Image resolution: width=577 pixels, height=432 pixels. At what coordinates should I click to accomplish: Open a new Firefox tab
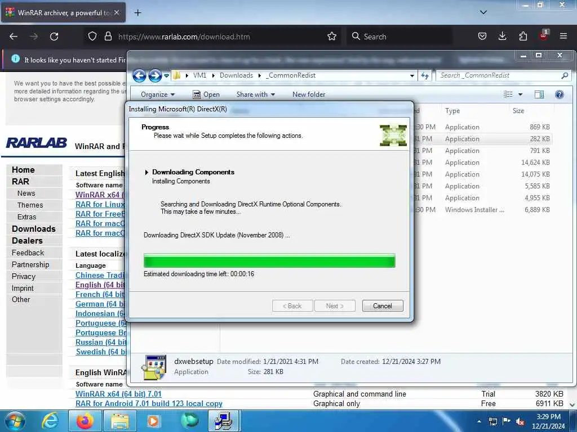[137, 13]
